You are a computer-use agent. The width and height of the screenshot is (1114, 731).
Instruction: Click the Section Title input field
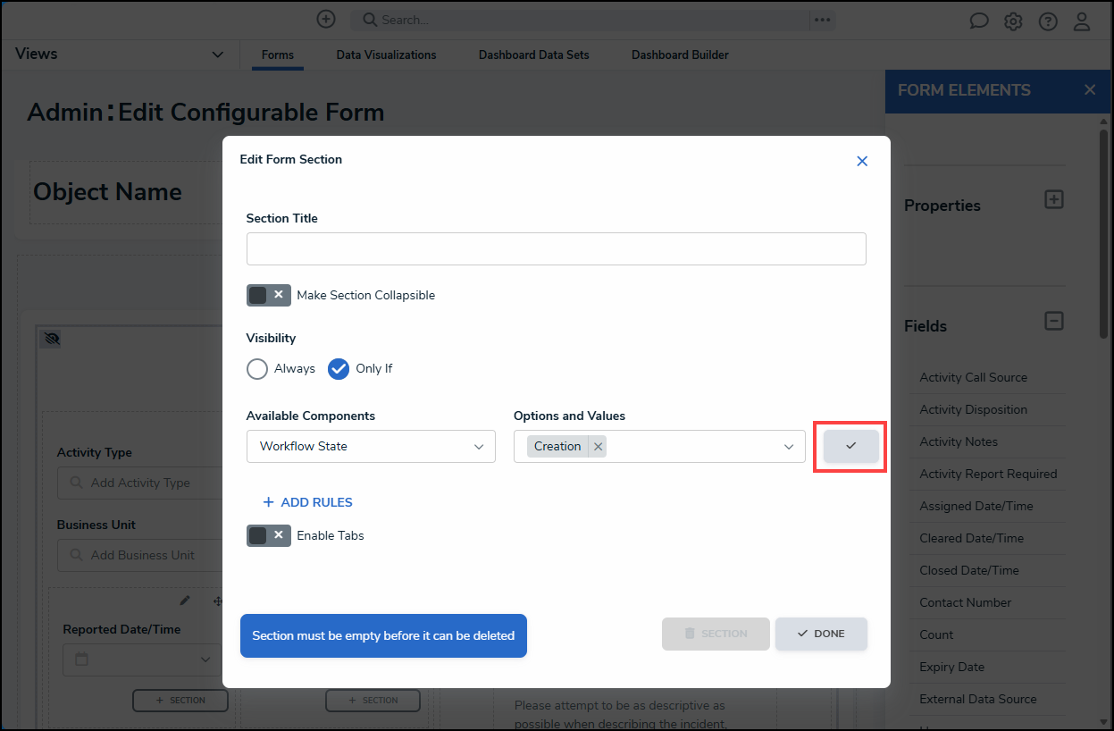(556, 249)
